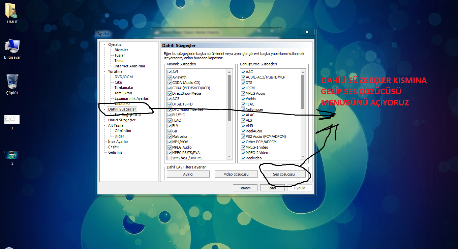The height and width of the screenshot is (249, 458).
Task: Collapse the Yürütme tree node
Action: [x=105, y=71]
